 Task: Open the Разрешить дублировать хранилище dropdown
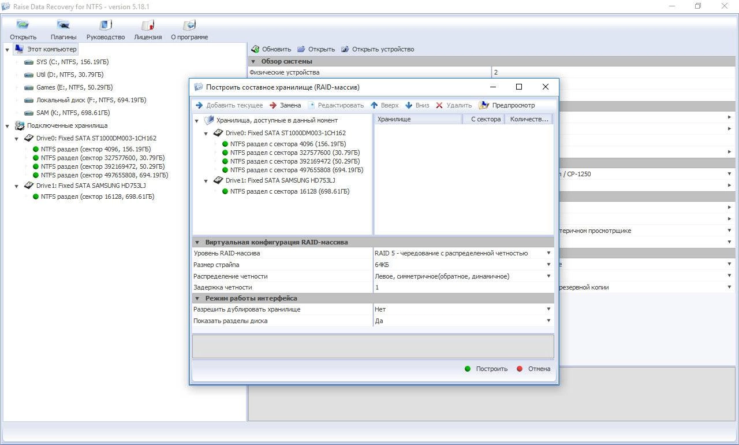click(548, 309)
